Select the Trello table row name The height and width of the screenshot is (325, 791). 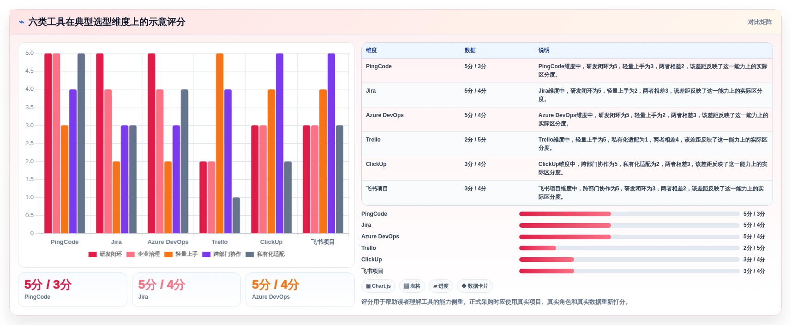tap(373, 140)
